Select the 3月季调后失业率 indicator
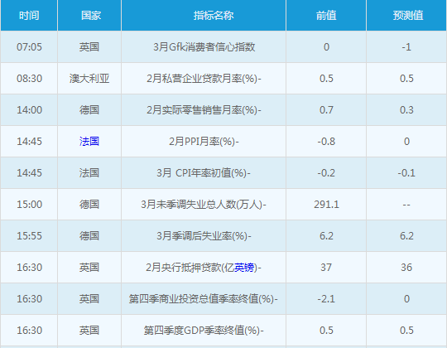 pos(204,236)
